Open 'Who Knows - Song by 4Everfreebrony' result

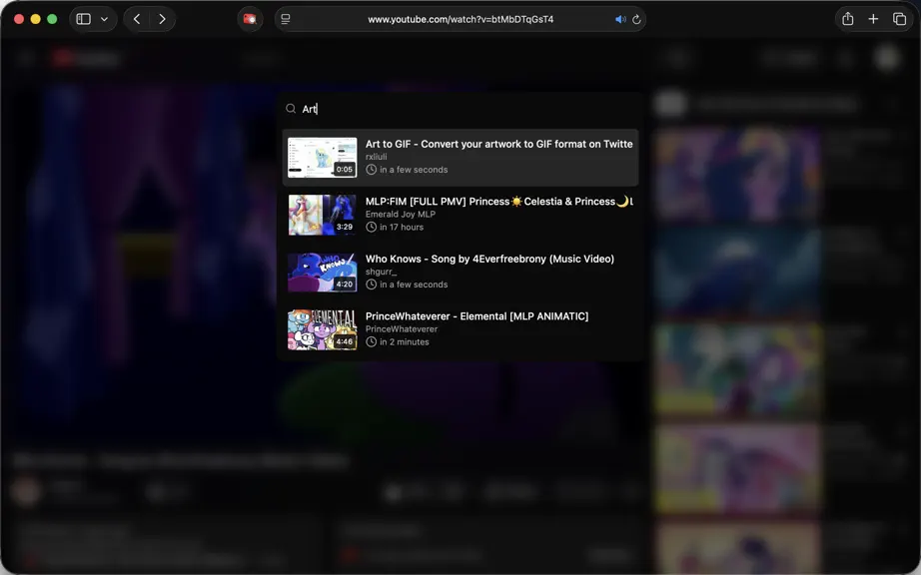pyautogui.click(x=460, y=273)
